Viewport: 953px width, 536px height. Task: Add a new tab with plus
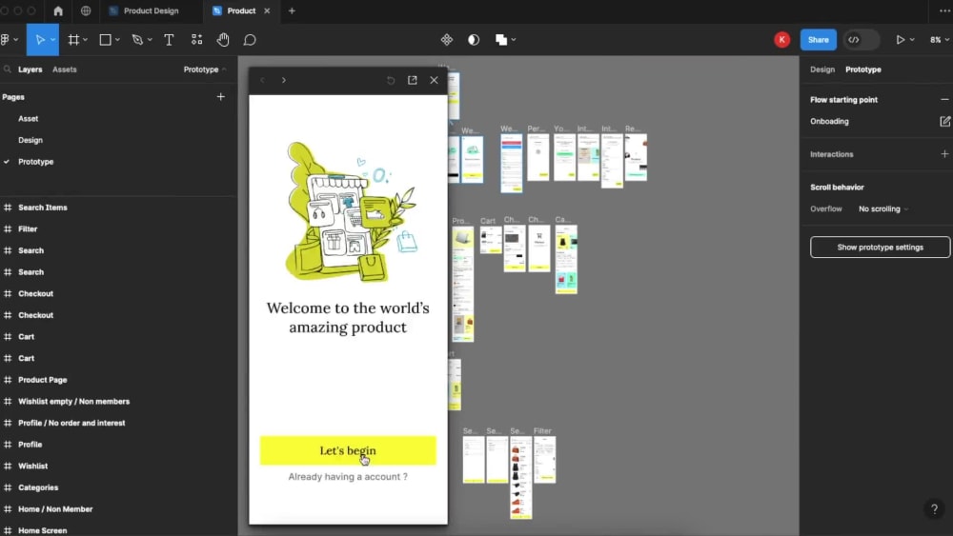[x=292, y=10]
